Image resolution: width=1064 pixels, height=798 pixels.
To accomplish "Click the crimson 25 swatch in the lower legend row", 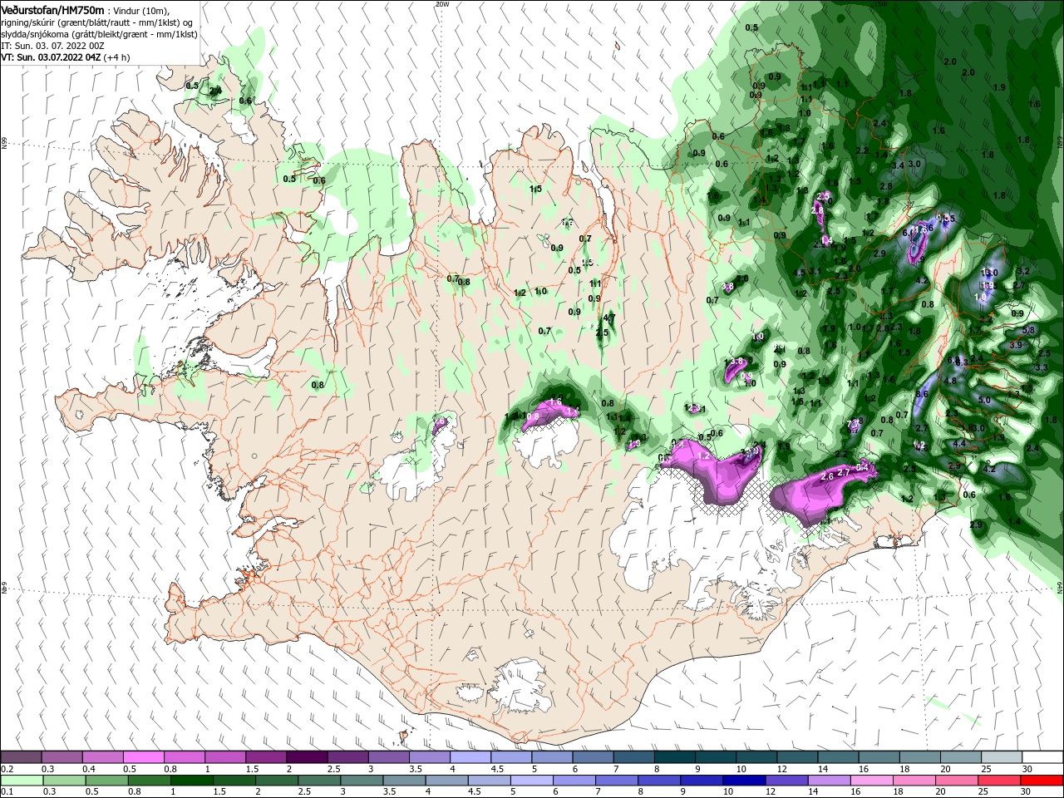I will click(999, 781).
